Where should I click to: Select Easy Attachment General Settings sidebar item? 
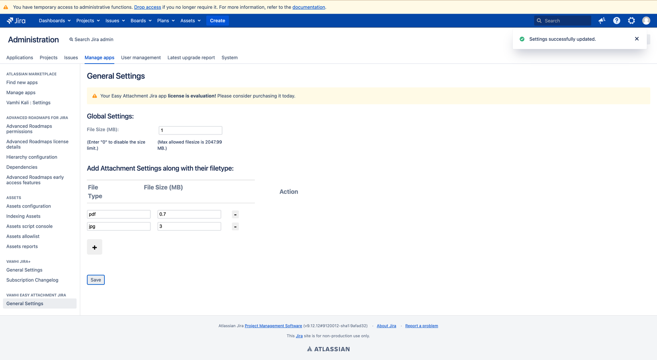coord(40,304)
